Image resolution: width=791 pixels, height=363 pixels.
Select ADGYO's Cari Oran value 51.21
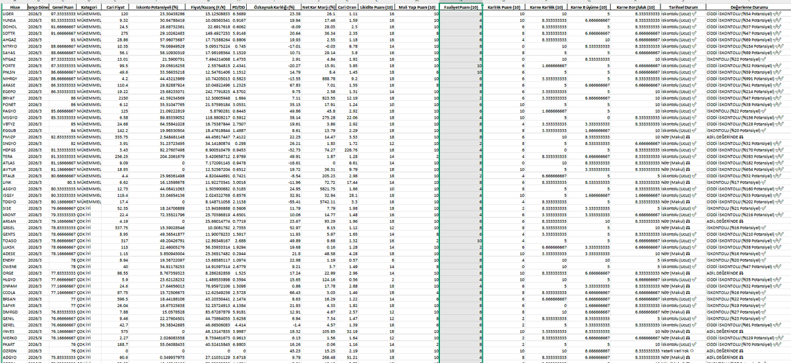tap(348, 356)
